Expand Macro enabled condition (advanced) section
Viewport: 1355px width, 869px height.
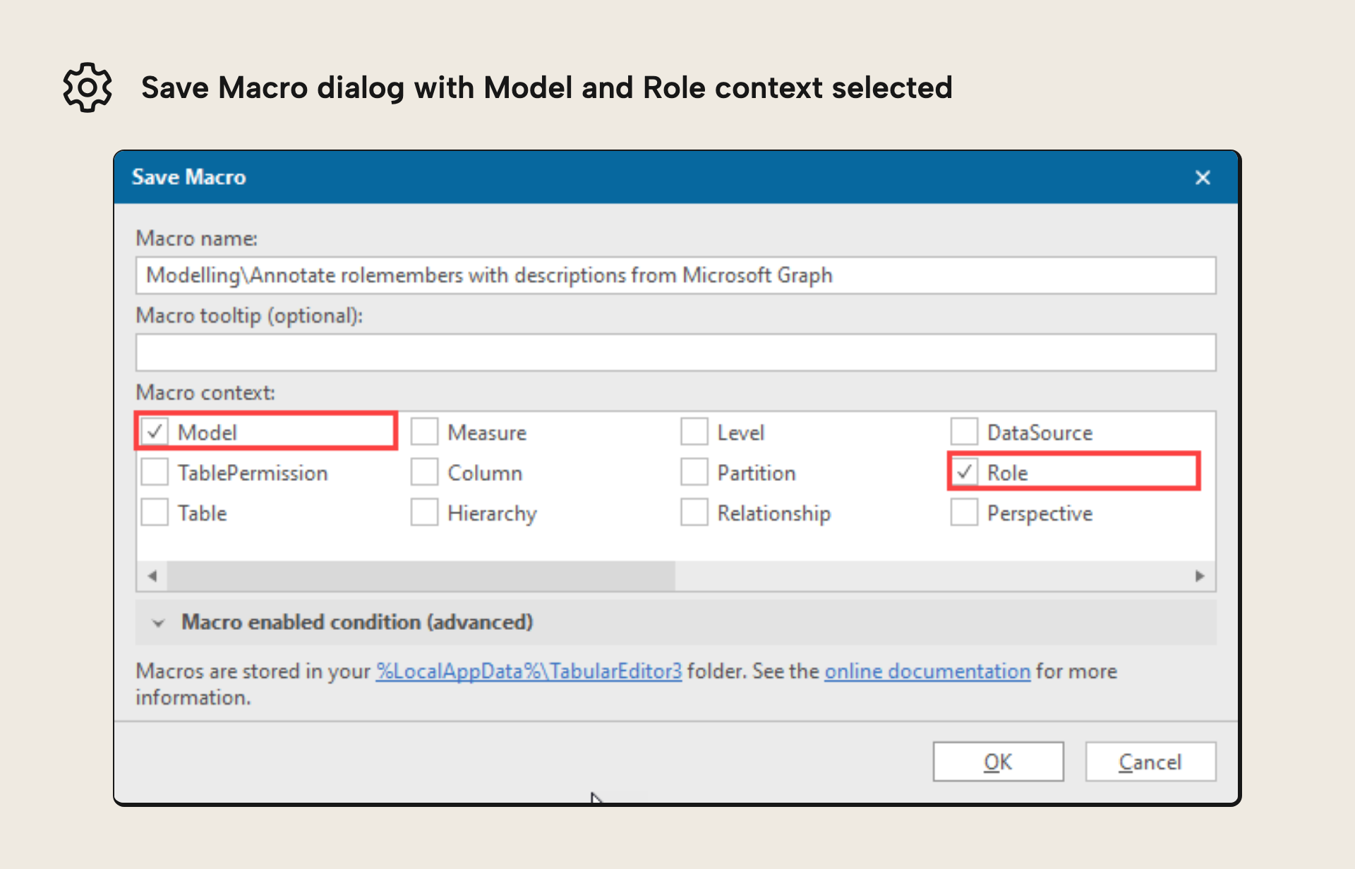pos(675,622)
